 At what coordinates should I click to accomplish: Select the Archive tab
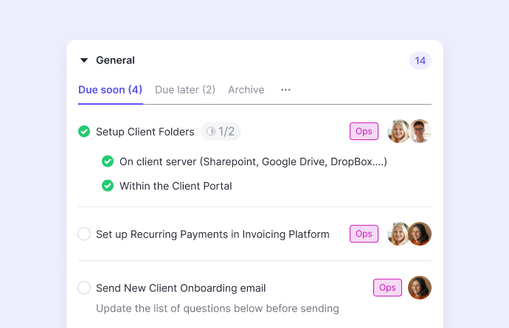246,90
